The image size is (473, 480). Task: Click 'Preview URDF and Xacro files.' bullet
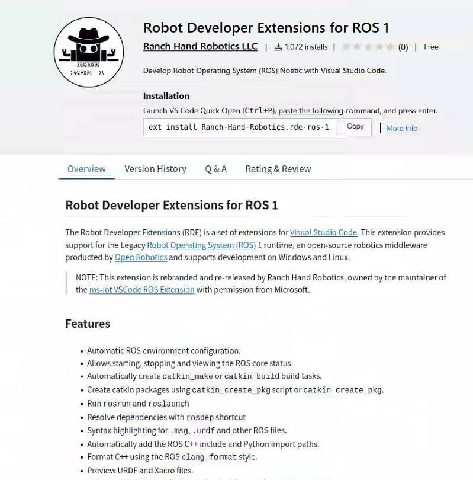pyautogui.click(x=140, y=470)
